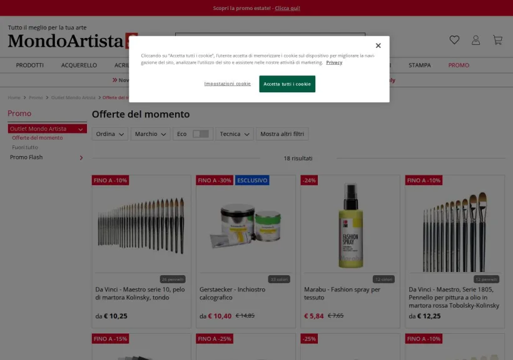Select Fuori tutto sidebar item
Viewport: 513px width, 360px height.
[x=25, y=147]
